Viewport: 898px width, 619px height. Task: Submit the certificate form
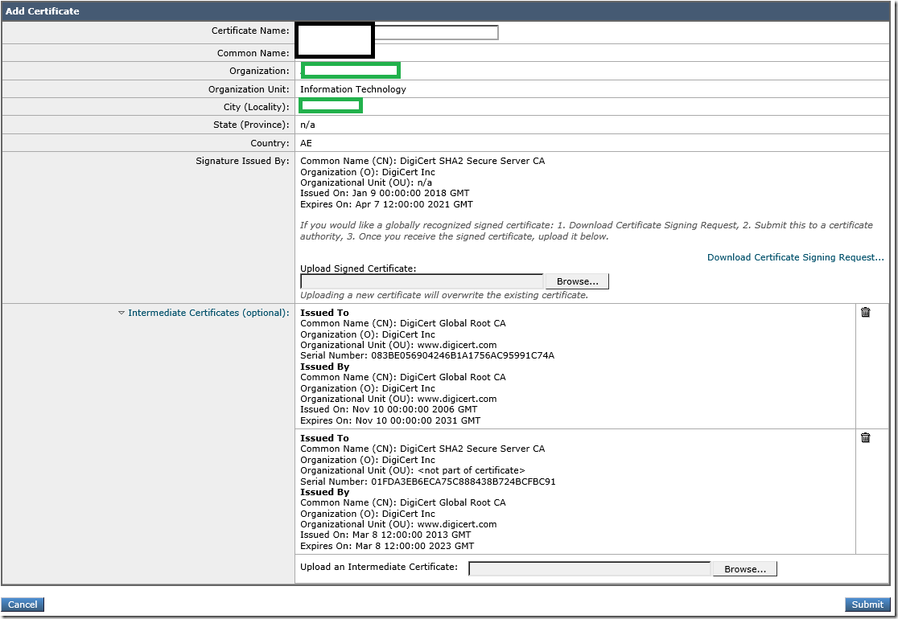click(x=867, y=604)
